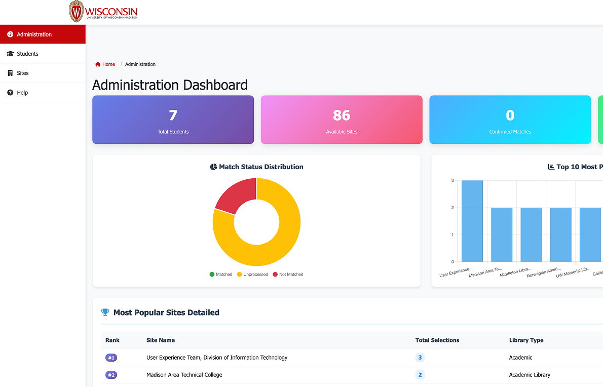
Task: Click the Most Popular Sites Detailed heading
Action: (166, 313)
